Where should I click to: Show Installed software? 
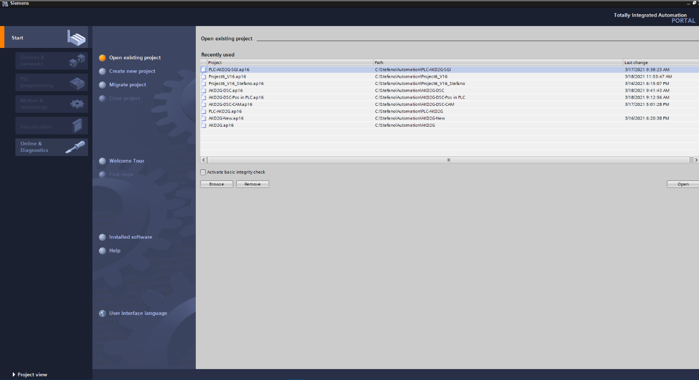(131, 237)
